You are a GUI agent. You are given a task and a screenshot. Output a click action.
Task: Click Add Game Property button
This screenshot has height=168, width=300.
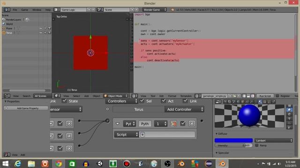(x=26, y=108)
